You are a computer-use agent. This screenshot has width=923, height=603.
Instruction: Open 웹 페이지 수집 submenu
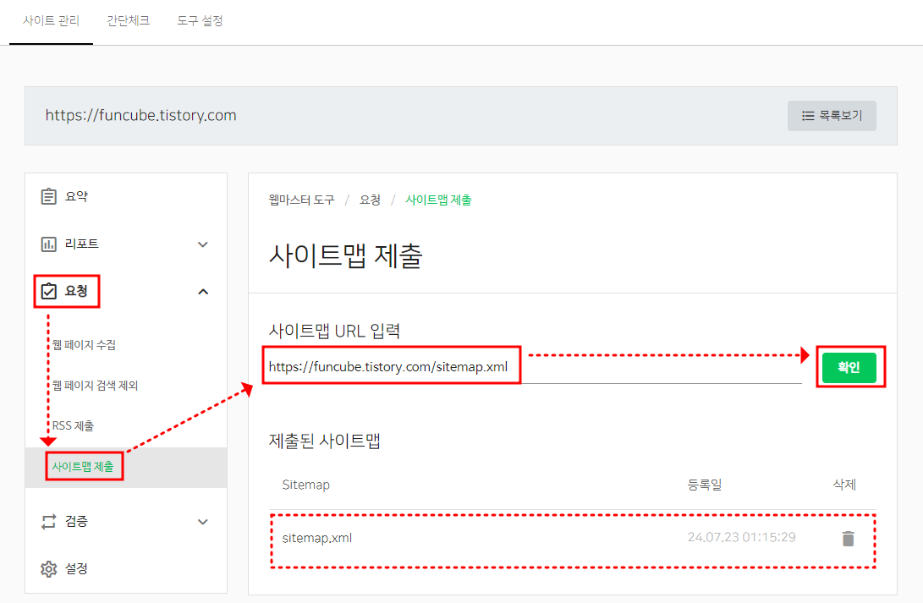click(84, 345)
